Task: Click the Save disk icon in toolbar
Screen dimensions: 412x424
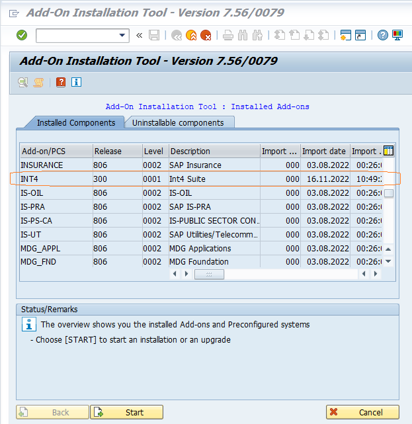Action: pos(154,35)
